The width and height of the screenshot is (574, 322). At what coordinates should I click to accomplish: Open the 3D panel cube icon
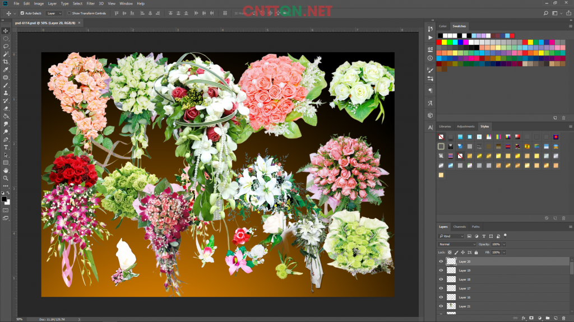(x=430, y=115)
